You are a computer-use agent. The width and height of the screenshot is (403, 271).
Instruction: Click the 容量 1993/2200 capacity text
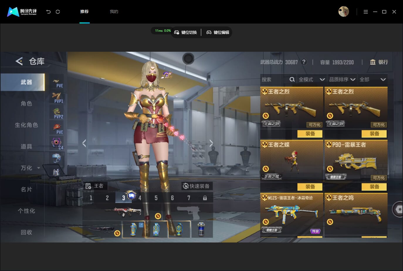[337, 62]
